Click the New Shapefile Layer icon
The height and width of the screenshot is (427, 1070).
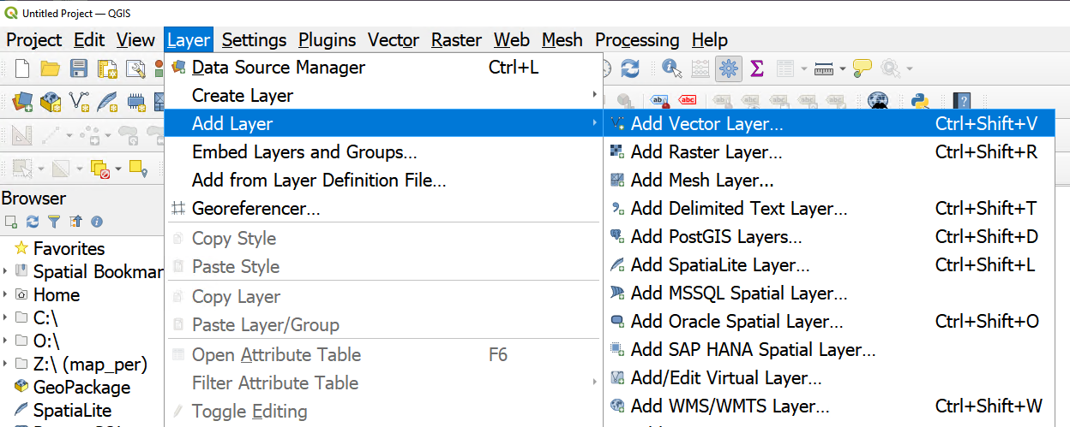point(80,103)
